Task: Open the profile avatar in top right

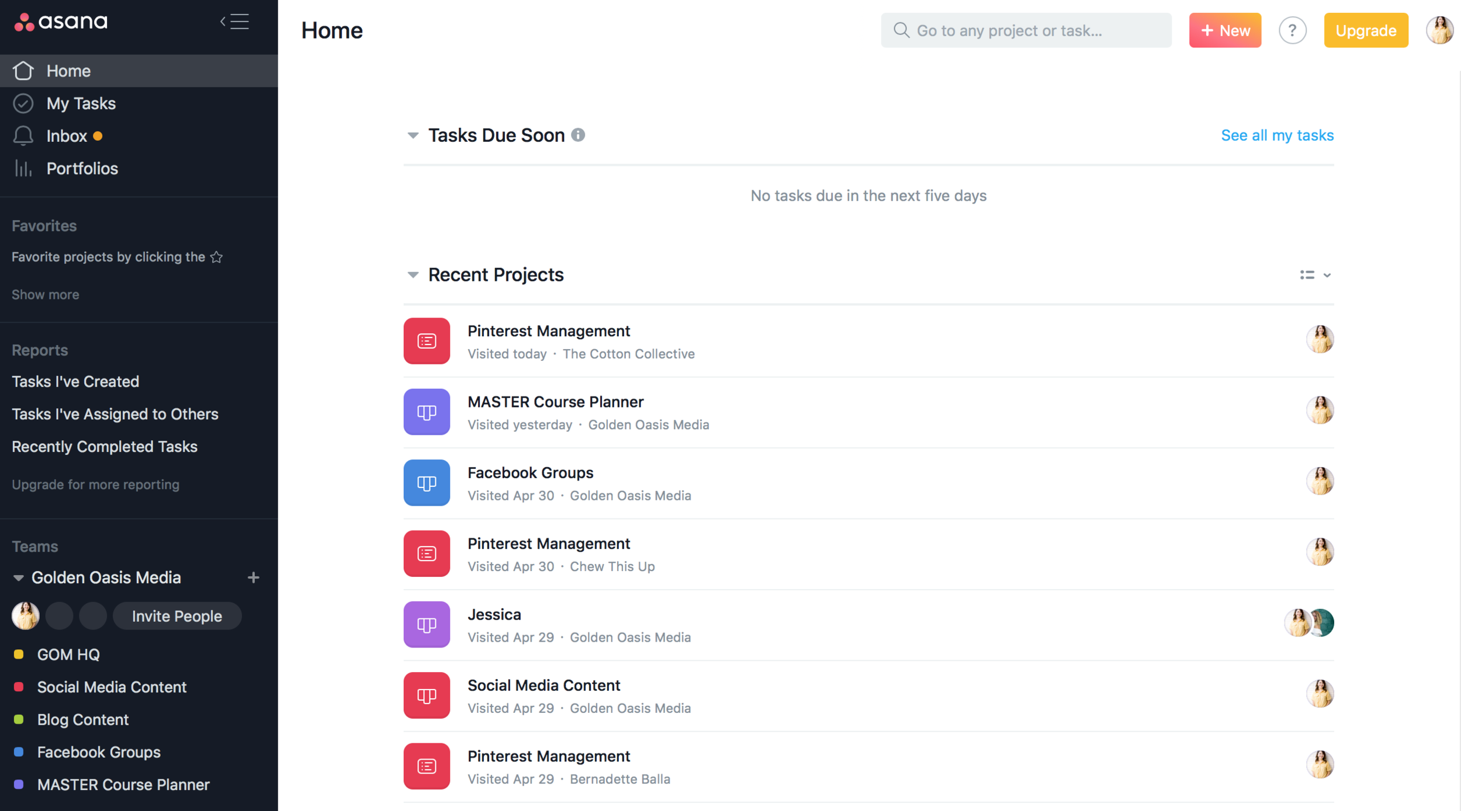Action: 1439,30
